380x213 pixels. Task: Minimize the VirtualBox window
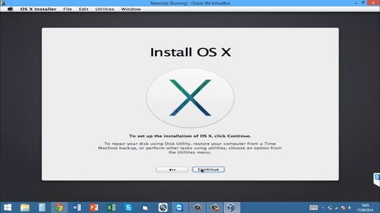coord(356,3)
